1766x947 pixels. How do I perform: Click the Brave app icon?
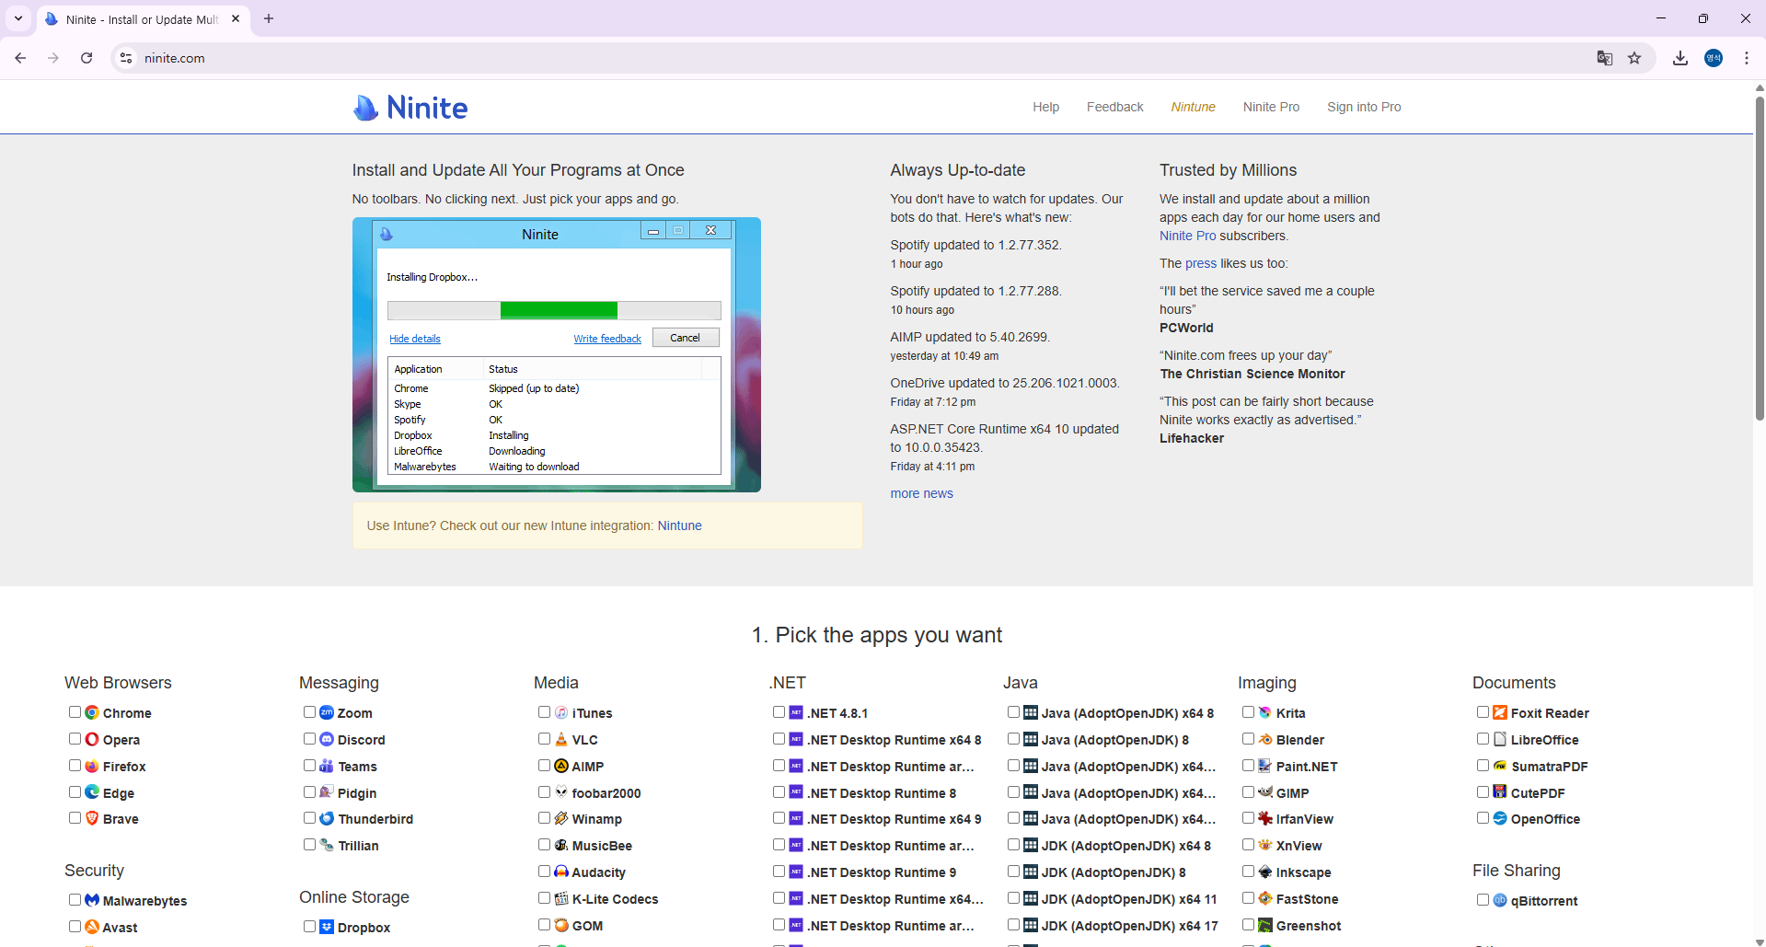click(92, 818)
